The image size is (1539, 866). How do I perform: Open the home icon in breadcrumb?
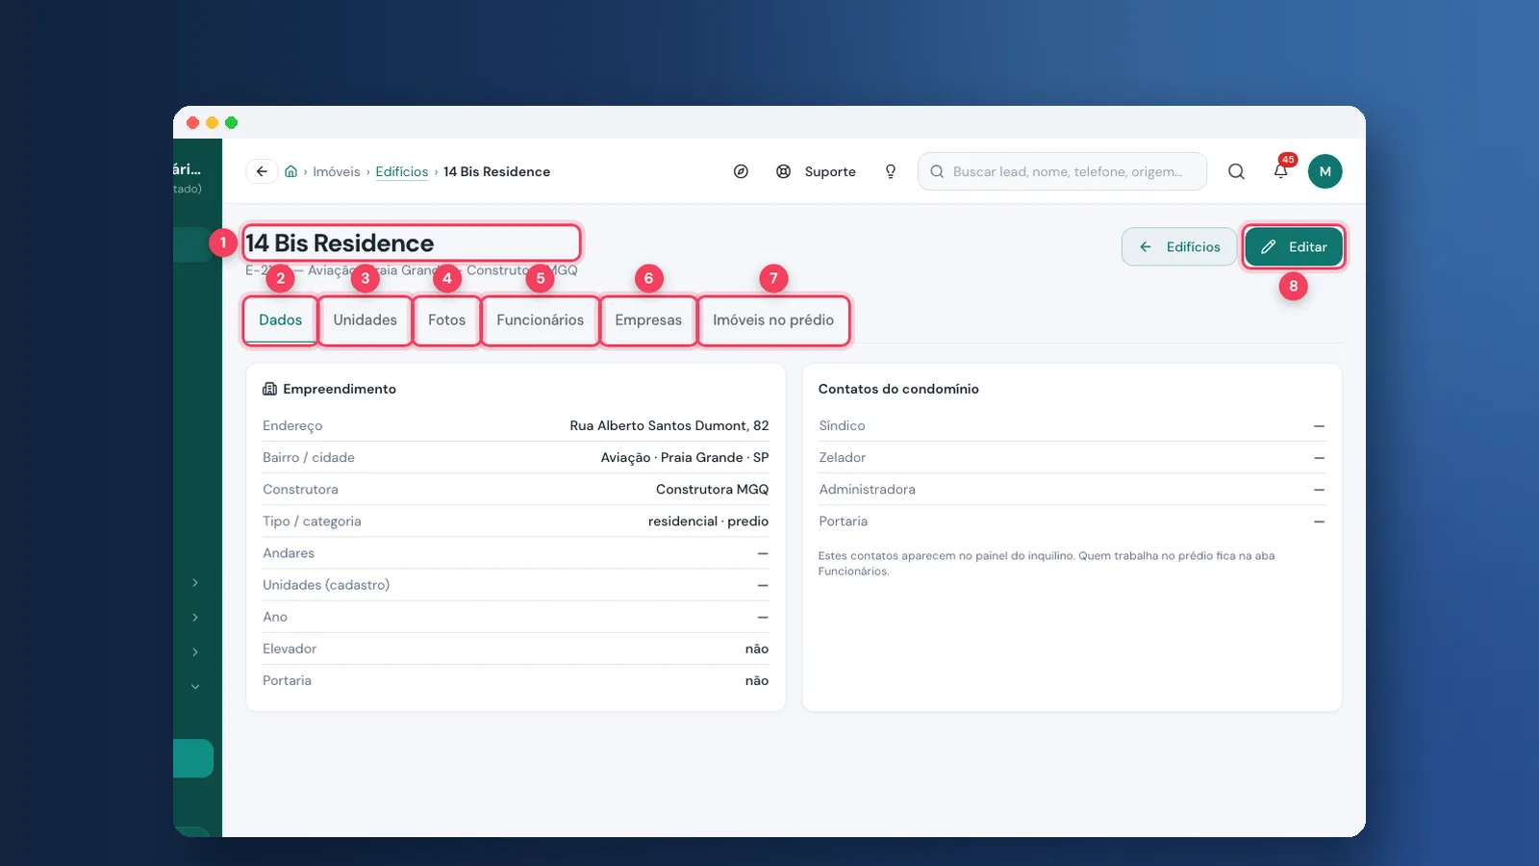tap(290, 171)
